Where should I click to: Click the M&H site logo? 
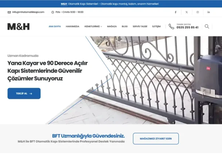pos(18,27)
